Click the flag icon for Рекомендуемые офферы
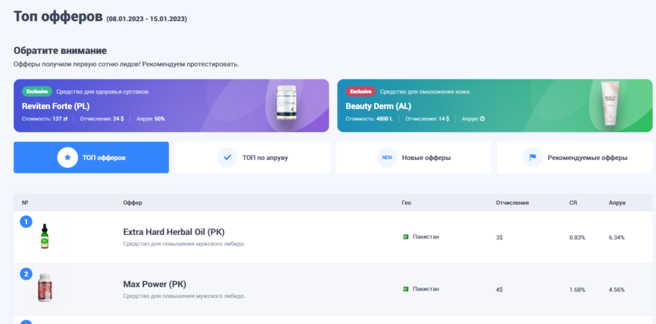Viewport: 656px width, 324px height. pos(532,158)
